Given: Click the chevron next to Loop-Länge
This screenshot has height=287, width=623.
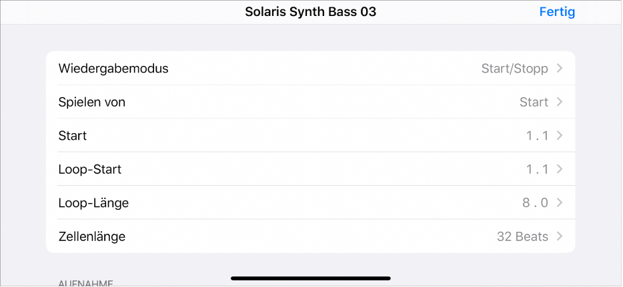Looking at the screenshot, I should (x=560, y=202).
